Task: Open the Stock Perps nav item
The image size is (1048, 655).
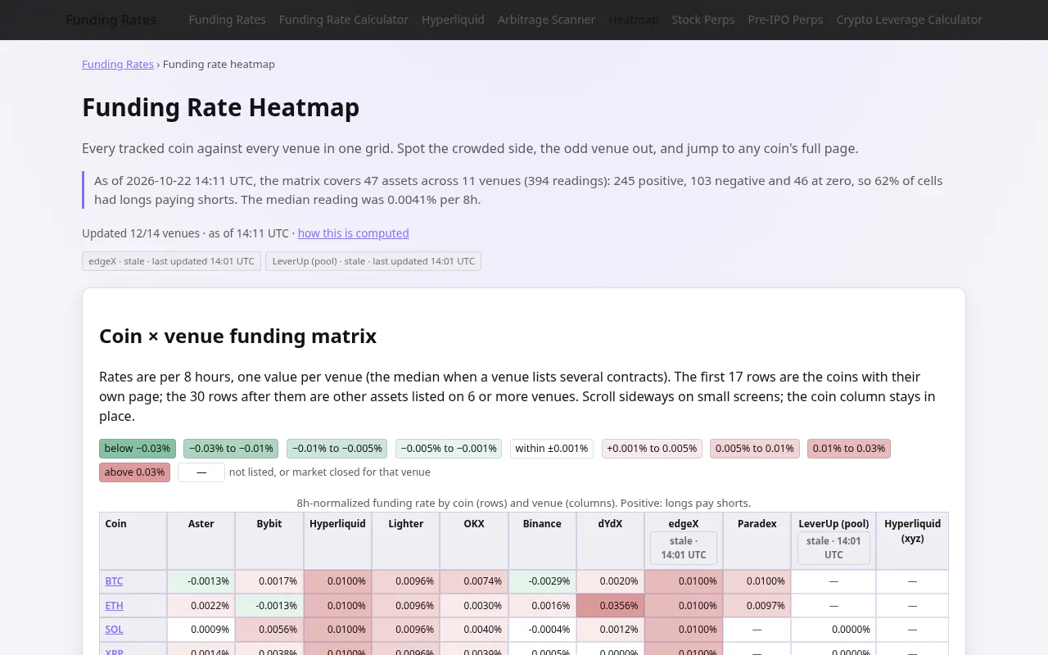Action: pyautogui.click(x=702, y=20)
